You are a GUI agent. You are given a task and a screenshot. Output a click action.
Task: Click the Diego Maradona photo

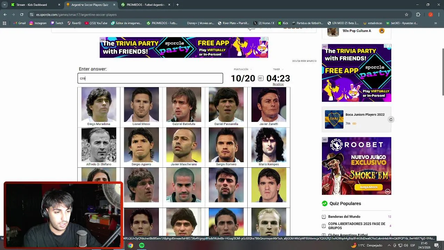click(x=99, y=105)
